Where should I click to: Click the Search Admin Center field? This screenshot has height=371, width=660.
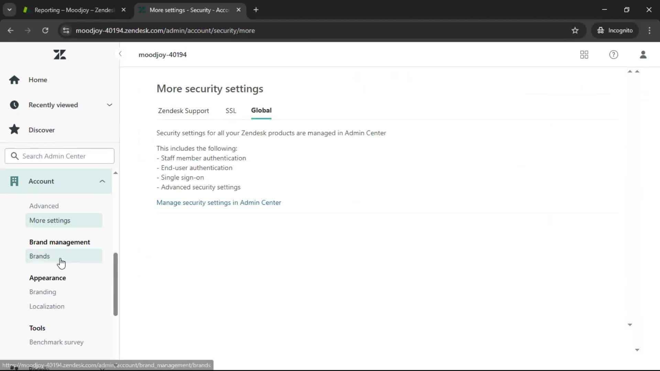(x=59, y=156)
